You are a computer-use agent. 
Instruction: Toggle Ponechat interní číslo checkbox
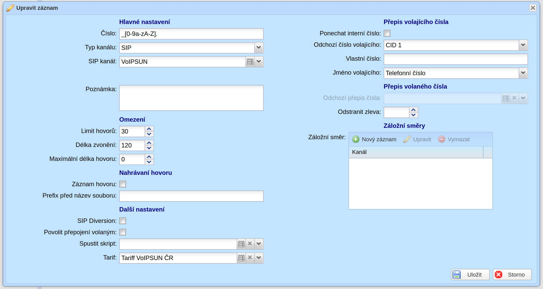(x=387, y=33)
